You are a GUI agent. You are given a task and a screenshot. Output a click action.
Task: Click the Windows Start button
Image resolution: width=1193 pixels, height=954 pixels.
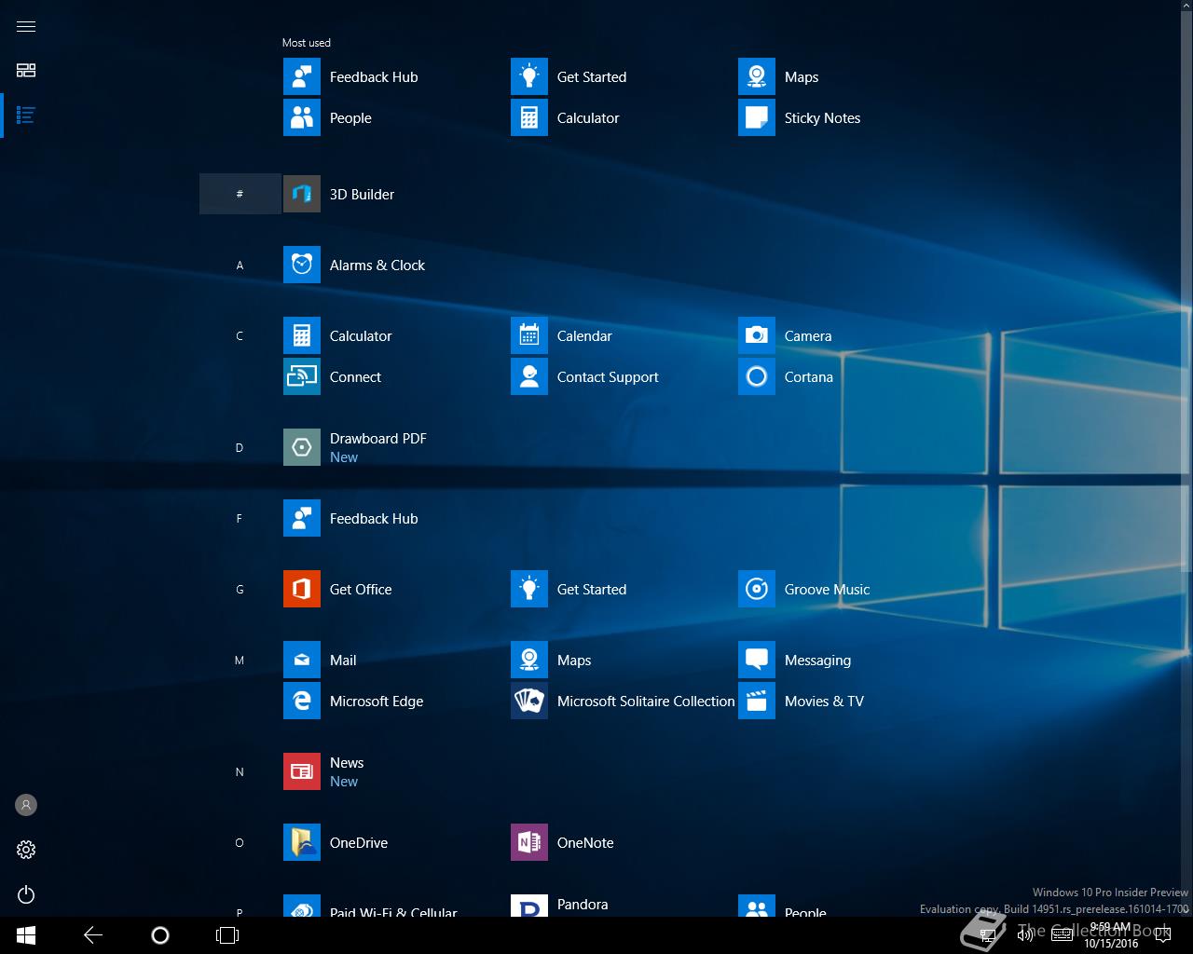click(26, 935)
